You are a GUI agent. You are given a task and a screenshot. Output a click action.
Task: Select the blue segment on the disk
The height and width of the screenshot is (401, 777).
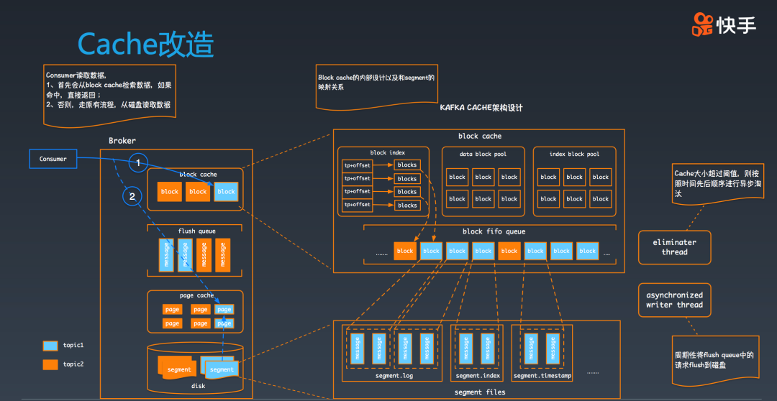(x=222, y=369)
